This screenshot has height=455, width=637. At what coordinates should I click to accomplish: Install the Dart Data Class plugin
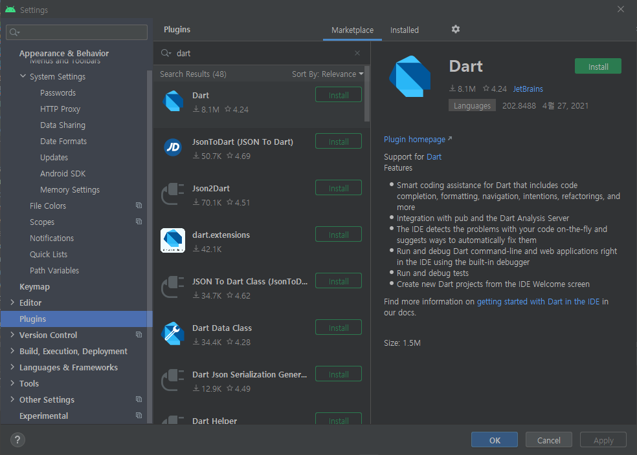coord(339,328)
